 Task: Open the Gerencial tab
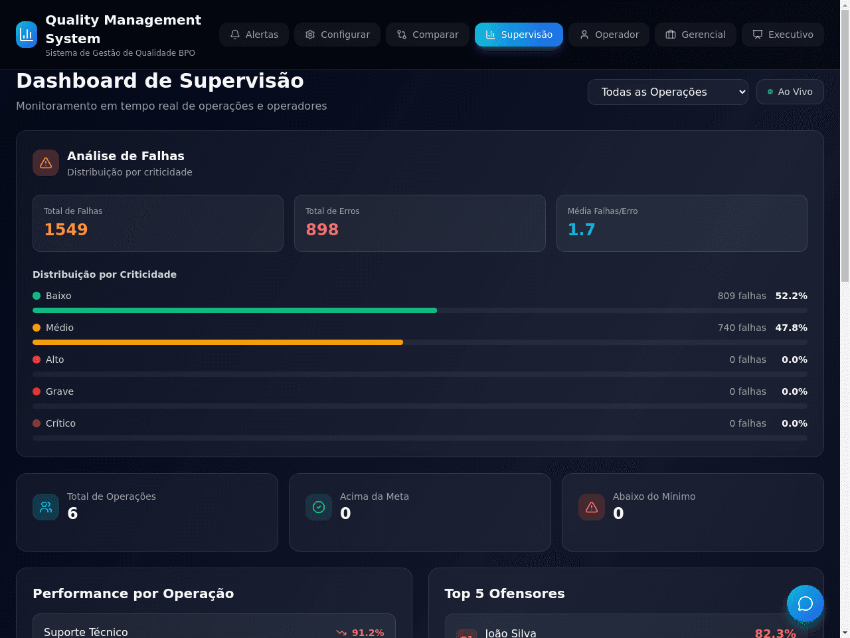tap(695, 35)
